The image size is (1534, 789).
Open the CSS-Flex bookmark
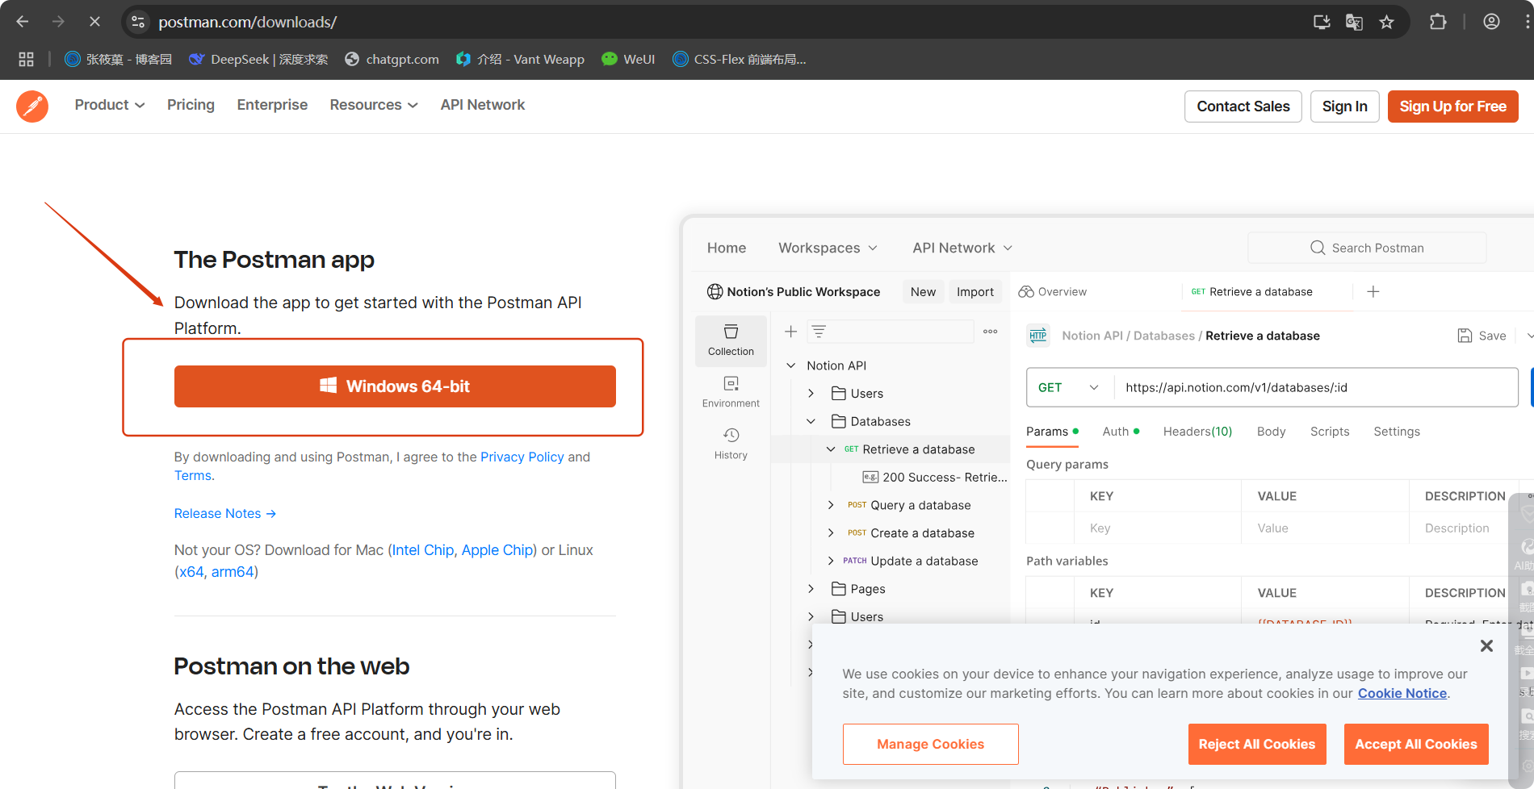(739, 59)
